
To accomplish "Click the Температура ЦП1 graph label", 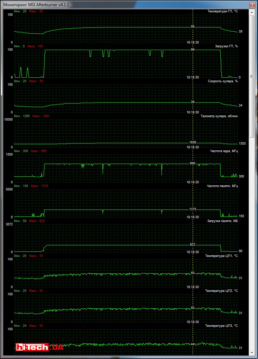I will click(221, 256).
